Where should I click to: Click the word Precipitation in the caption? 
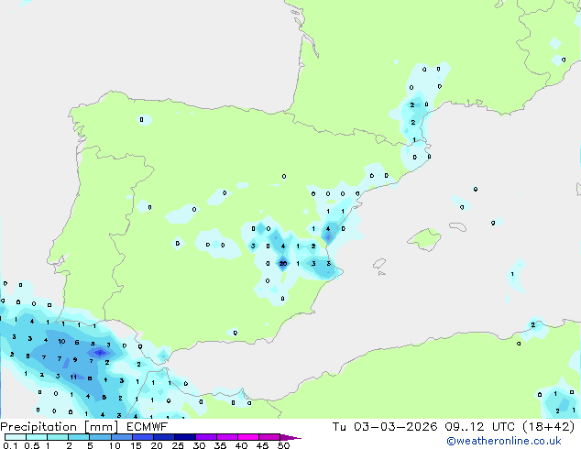coord(38,427)
